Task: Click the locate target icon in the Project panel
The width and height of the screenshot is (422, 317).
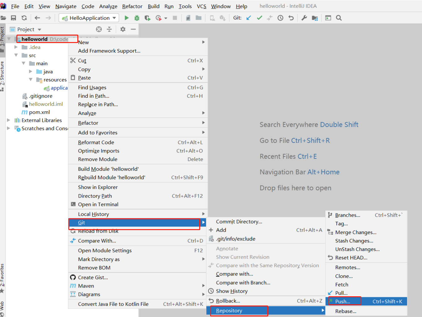Action: [x=99, y=29]
